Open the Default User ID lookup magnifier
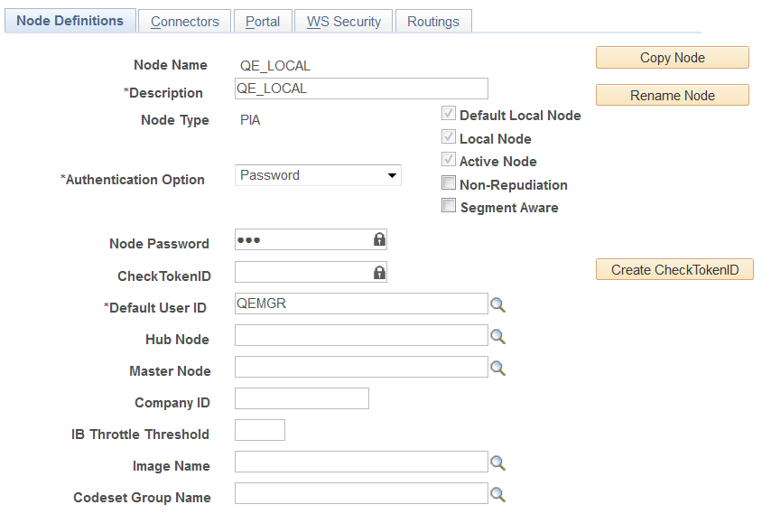Screen dimensions: 771x514 point(497,305)
